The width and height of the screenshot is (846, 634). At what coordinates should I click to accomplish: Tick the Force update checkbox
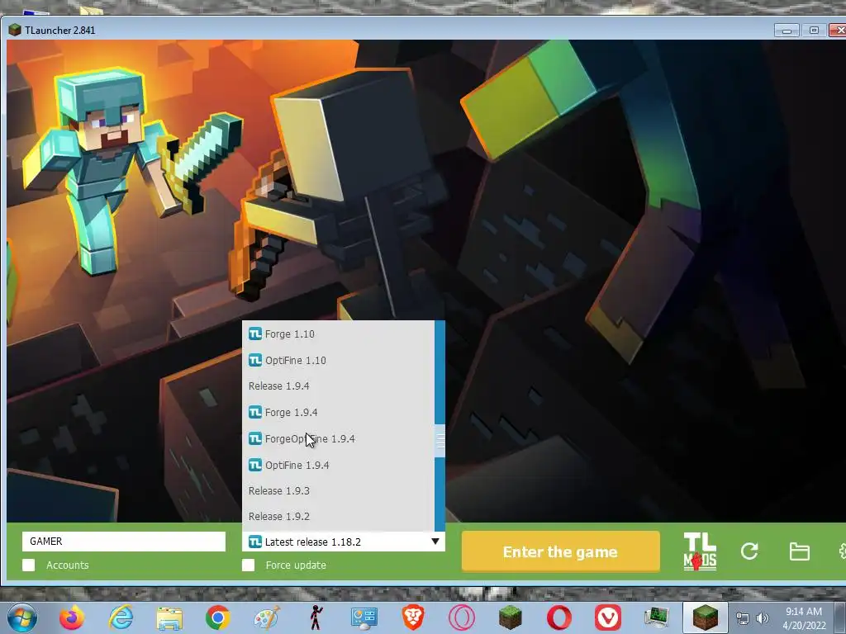(248, 565)
